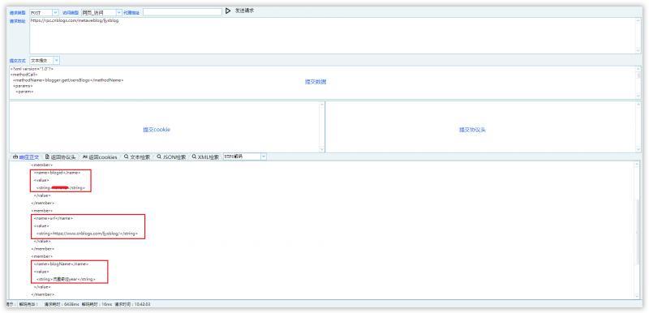Switch to the 返回cookies tab
Viewport: 649px width, 313px height.
pyautogui.click(x=99, y=157)
